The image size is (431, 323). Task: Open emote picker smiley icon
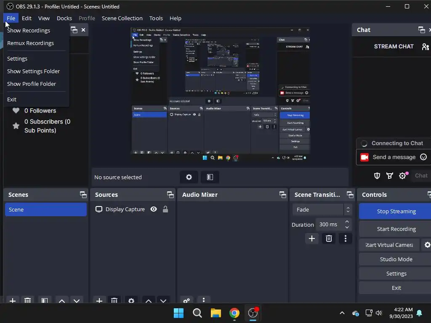click(423, 157)
